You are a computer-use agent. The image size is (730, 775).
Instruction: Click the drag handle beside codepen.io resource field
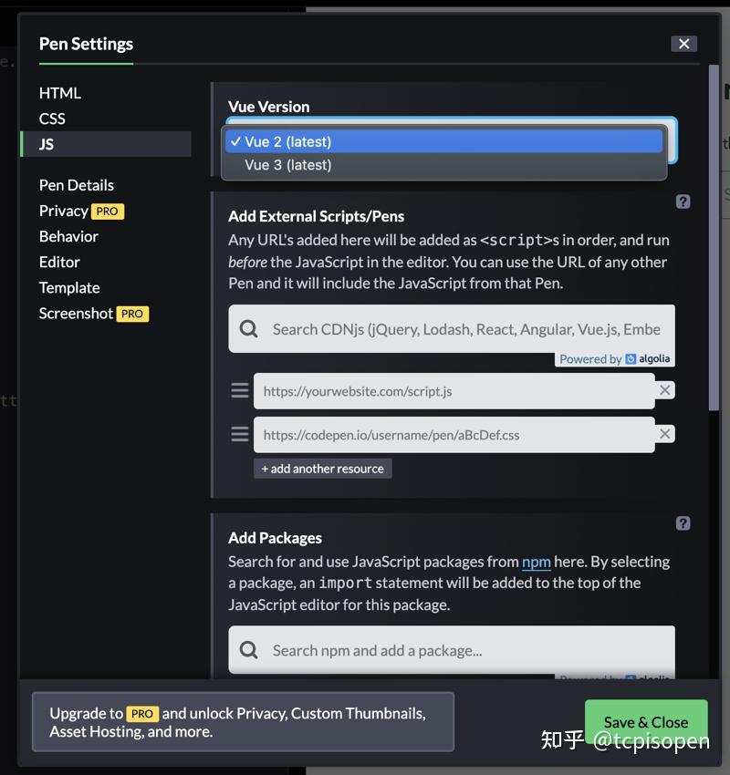(x=240, y=435)
